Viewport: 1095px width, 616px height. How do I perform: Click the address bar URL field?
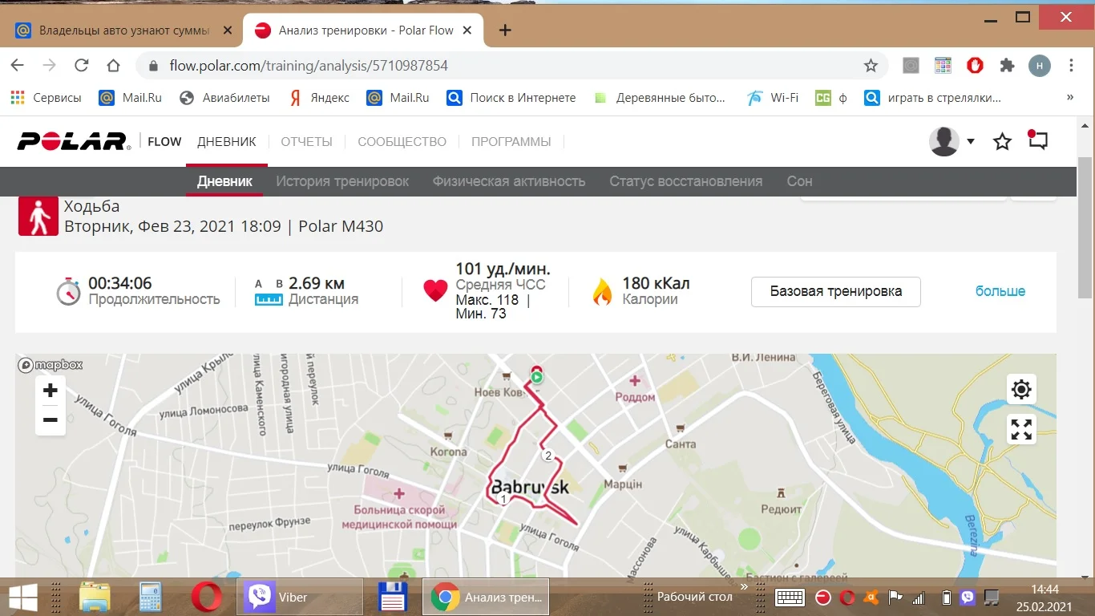pyautogui.click(x=513, y=66)
